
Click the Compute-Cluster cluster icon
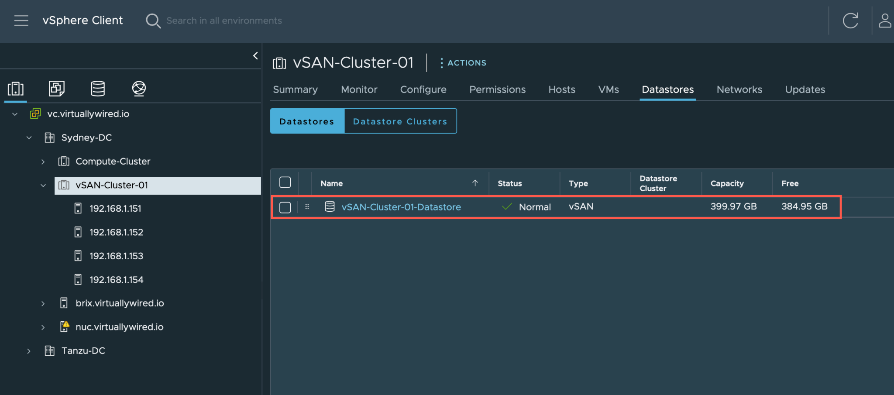64,161
